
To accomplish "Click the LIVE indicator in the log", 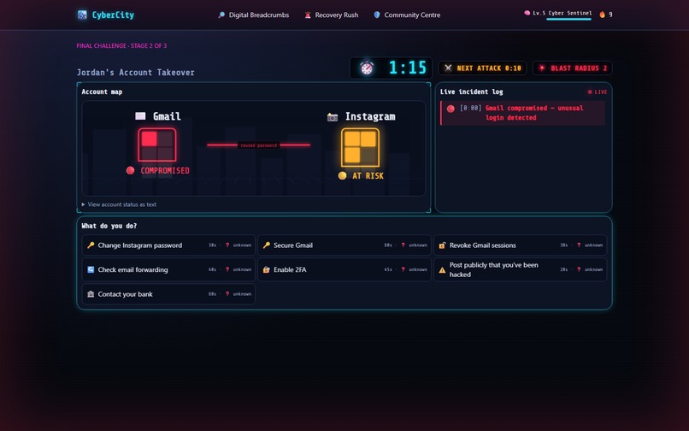I will point(598,92).
